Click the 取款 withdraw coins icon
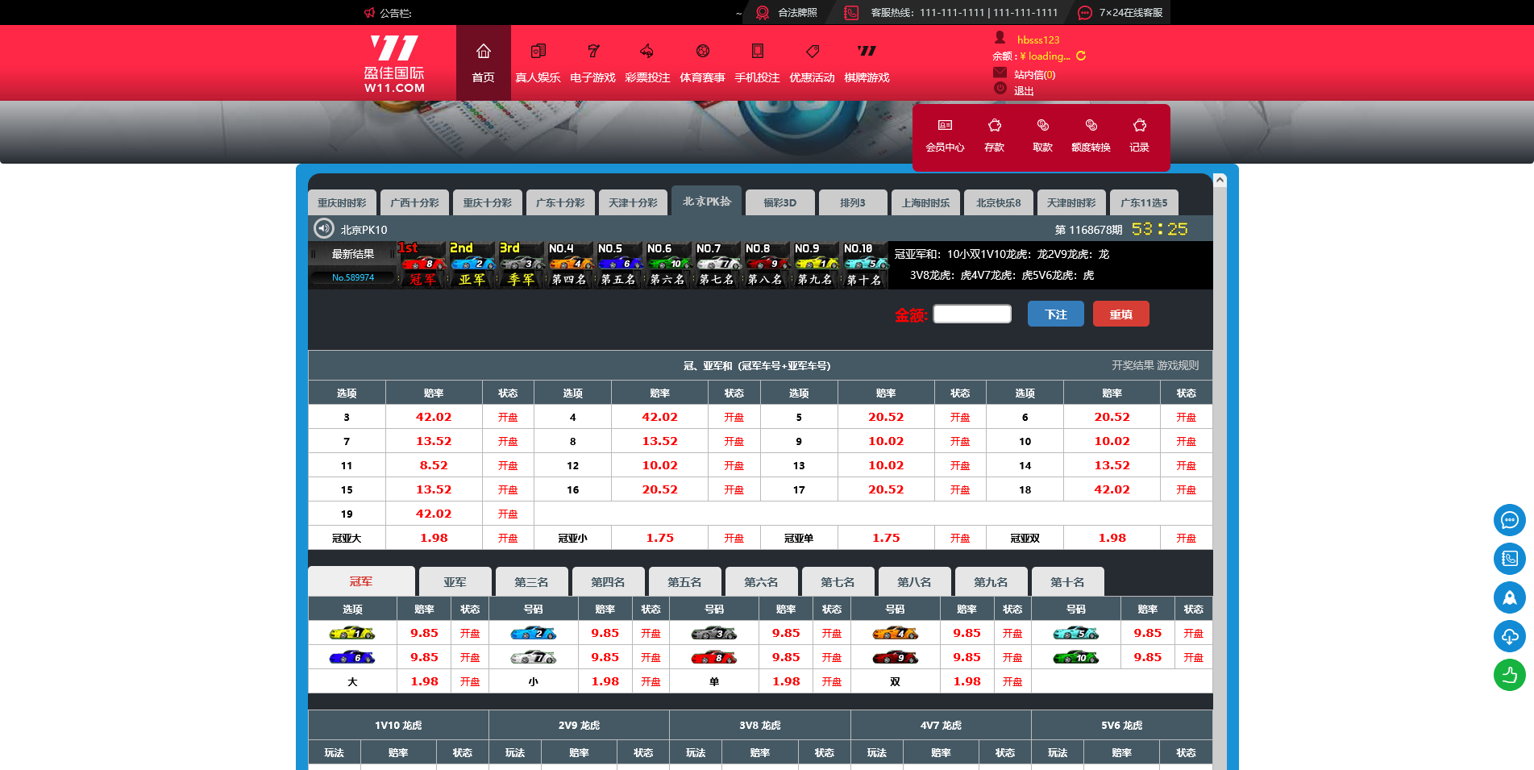Screen dimensions: 1534x770 (x=1043, y=125)
